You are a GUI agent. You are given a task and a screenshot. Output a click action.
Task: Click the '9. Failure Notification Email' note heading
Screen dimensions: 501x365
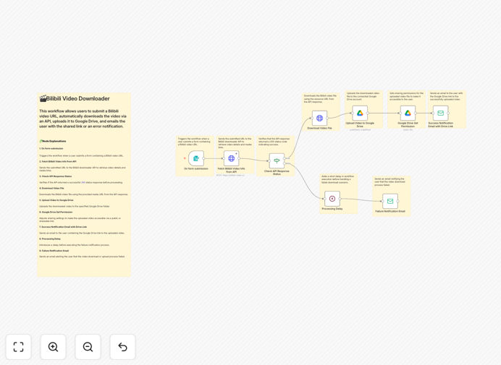[54, 251]
